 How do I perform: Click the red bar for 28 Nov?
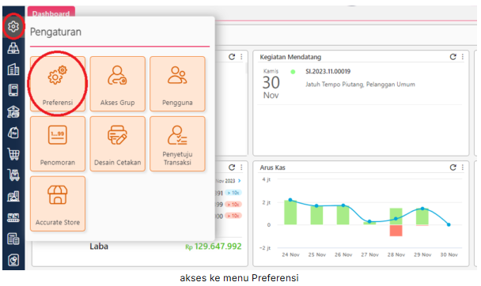[x=396, y=230]
